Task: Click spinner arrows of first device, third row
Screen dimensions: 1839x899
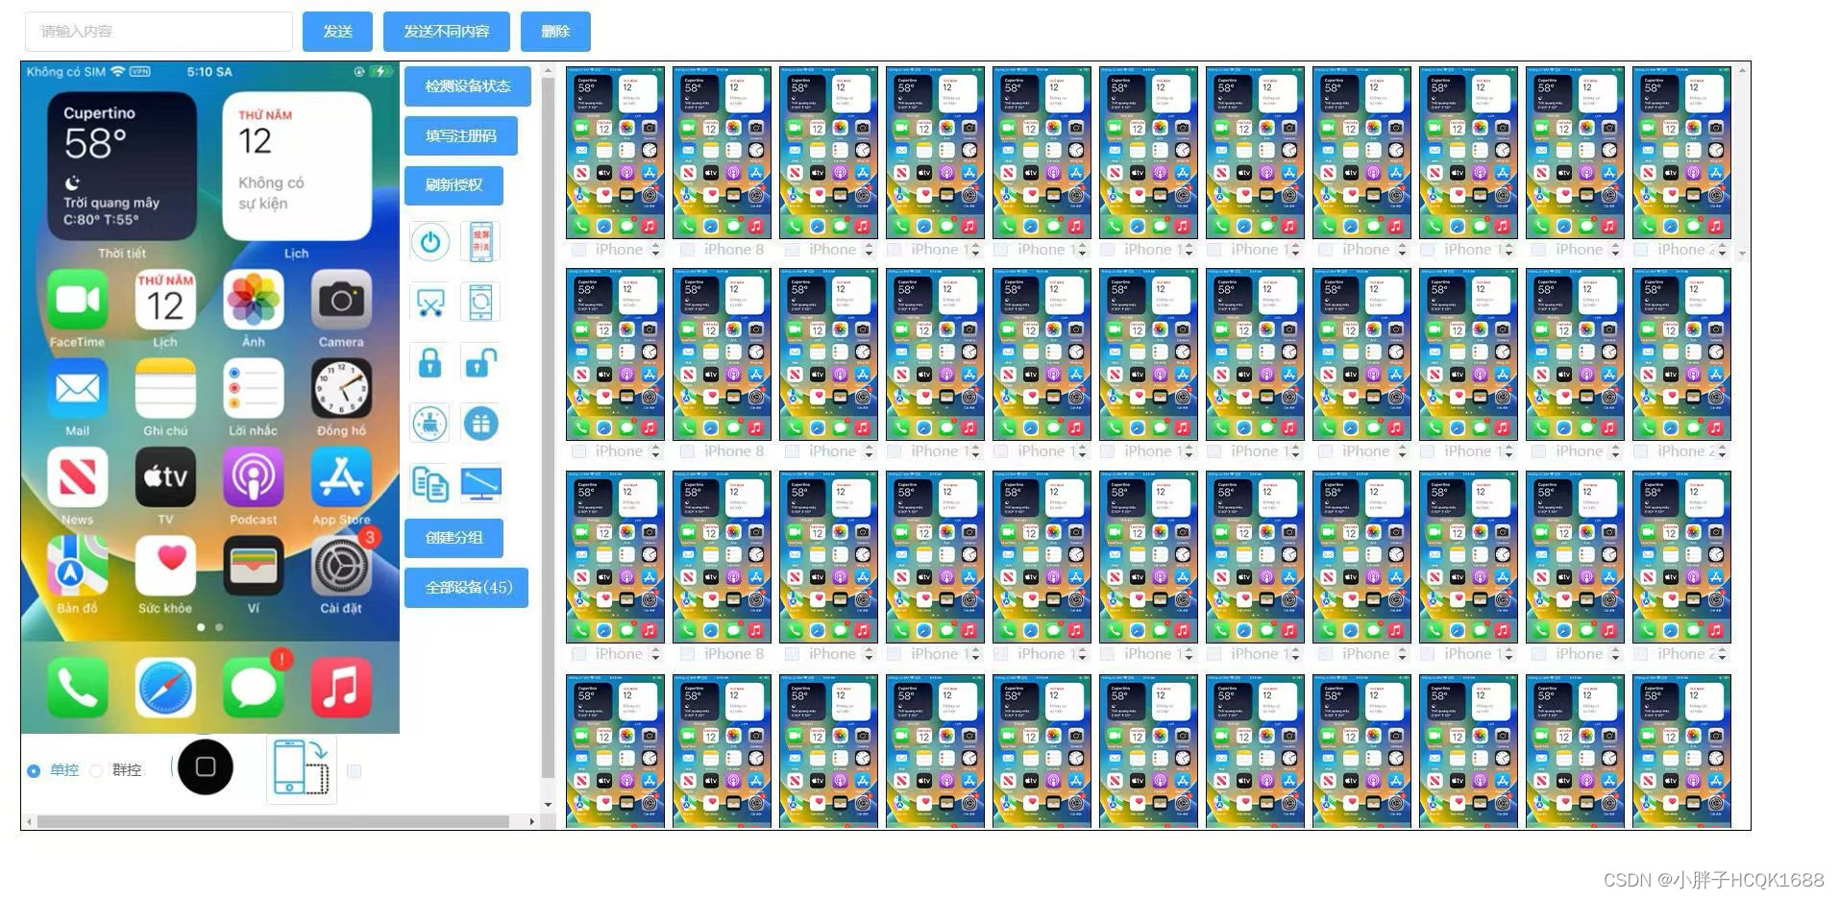Action: pos(655,654)
